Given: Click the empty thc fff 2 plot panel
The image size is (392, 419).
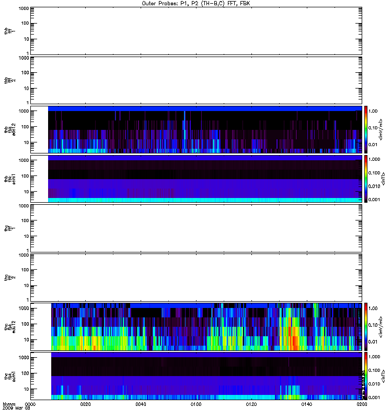Looking at the screenshot, I should [197, 278].
